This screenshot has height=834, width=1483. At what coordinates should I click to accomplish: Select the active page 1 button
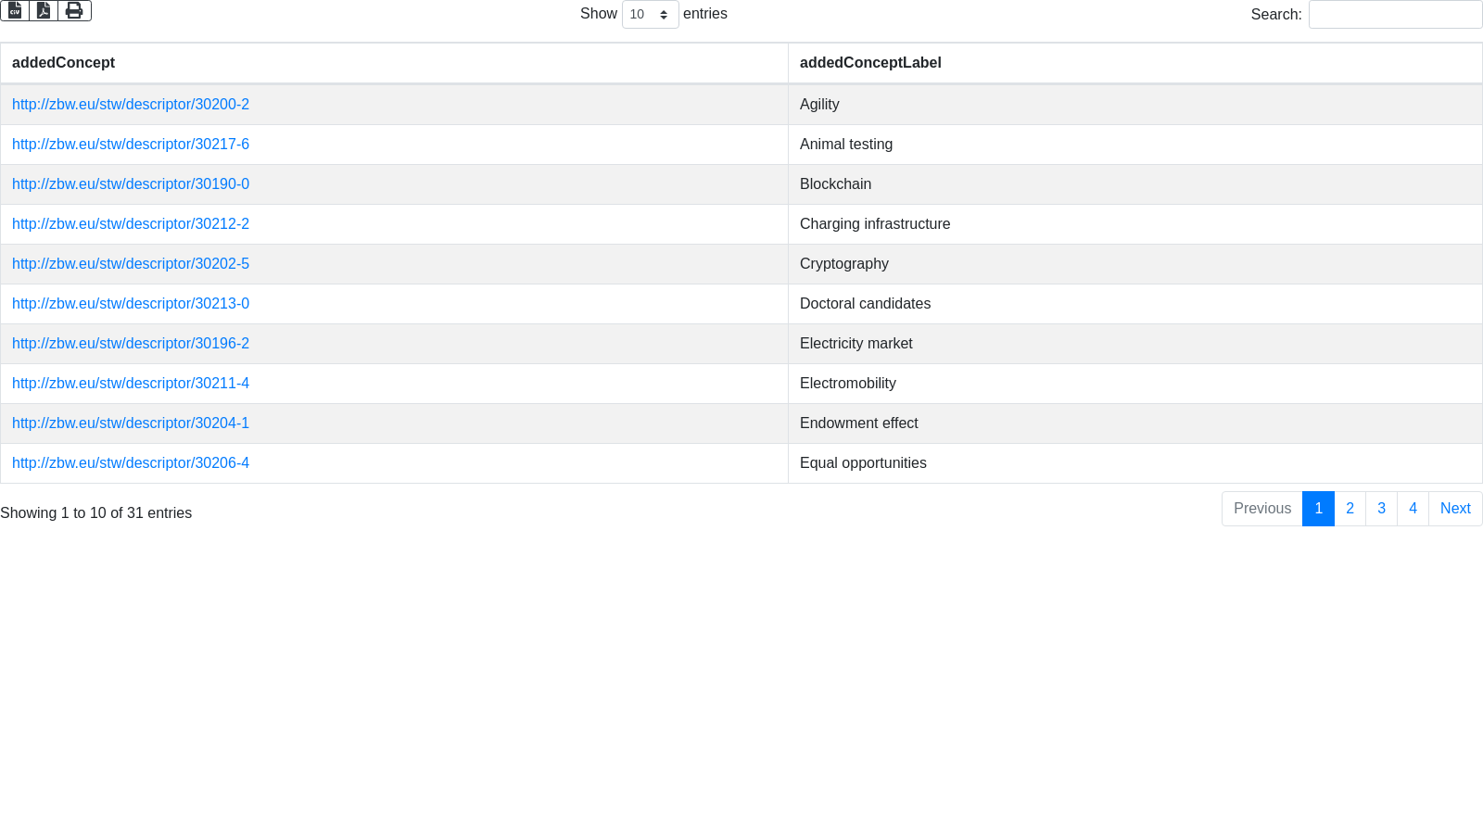[1318, 509]
